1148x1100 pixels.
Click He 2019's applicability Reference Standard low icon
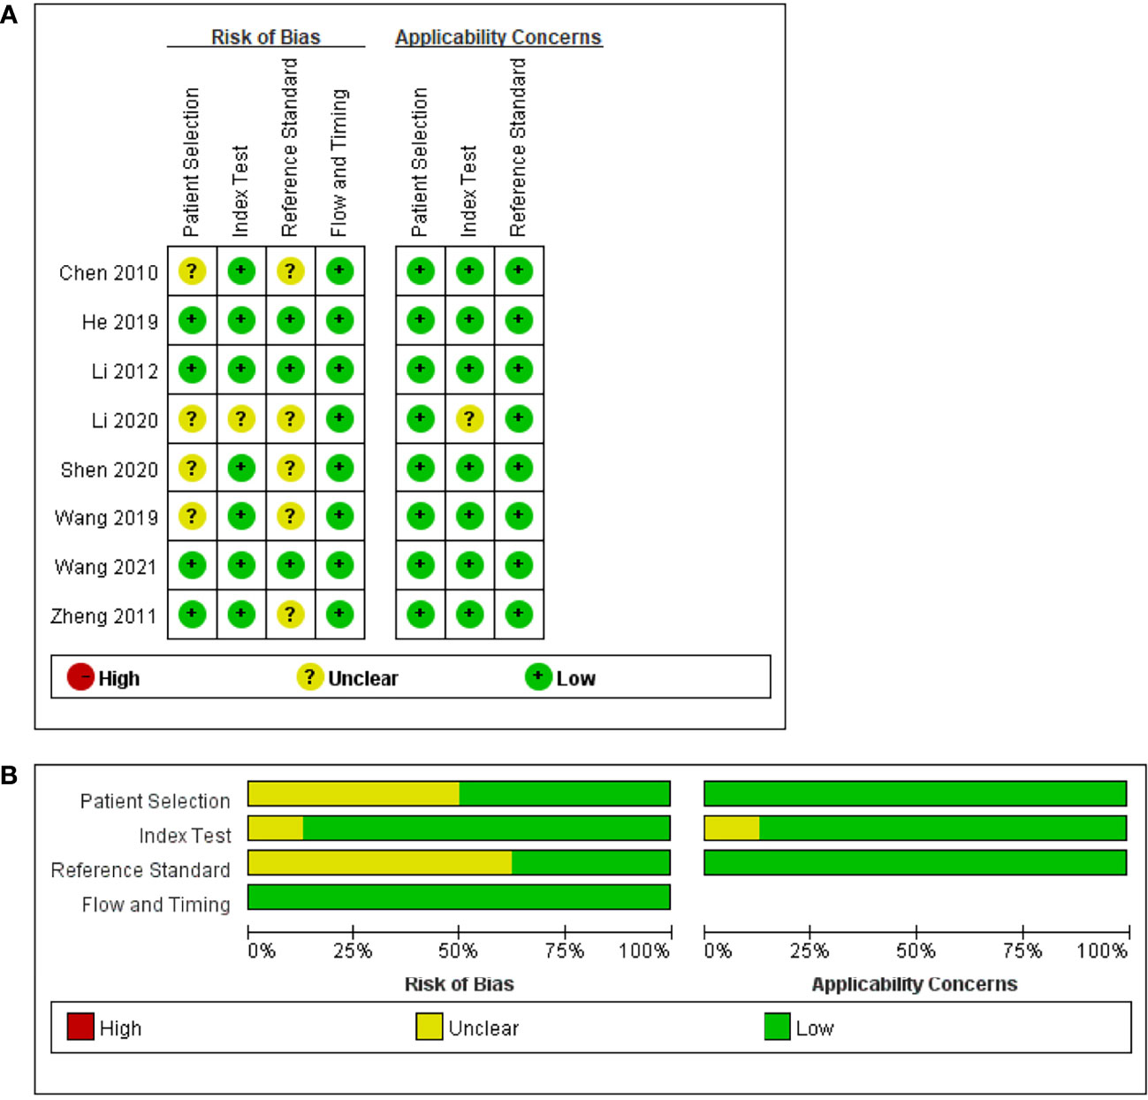[x=519, y=320]
